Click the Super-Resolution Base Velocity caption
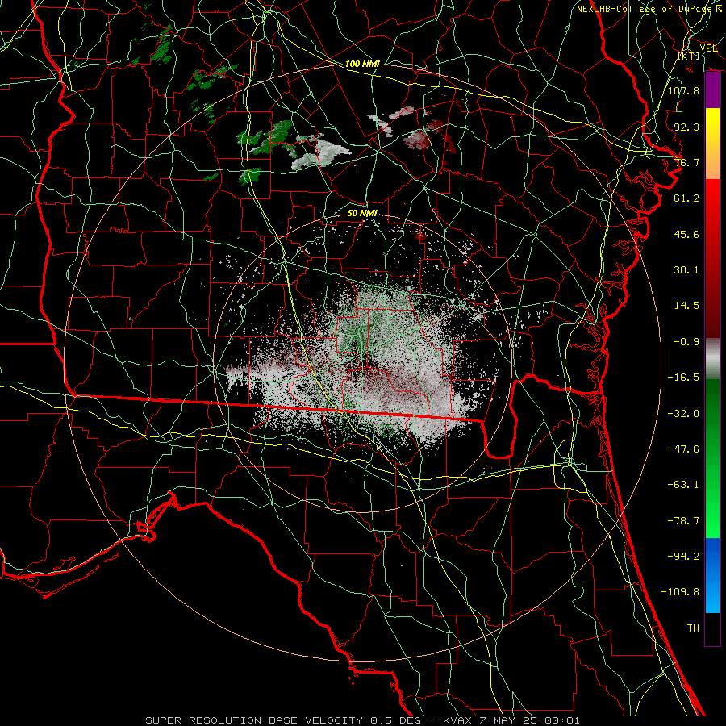 pyautogui.click(x=362, y=720)
